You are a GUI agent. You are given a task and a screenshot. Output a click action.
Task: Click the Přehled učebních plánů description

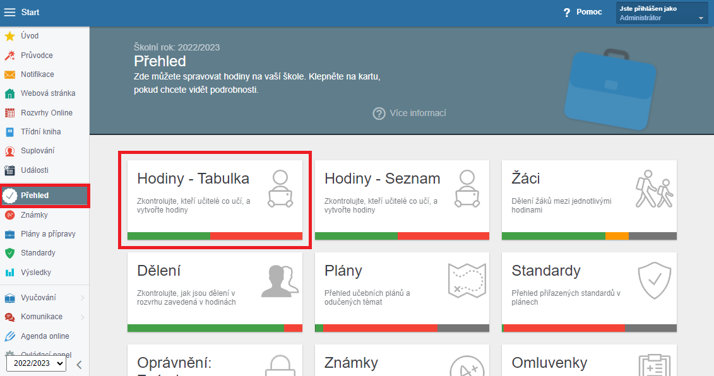point(367,298)
